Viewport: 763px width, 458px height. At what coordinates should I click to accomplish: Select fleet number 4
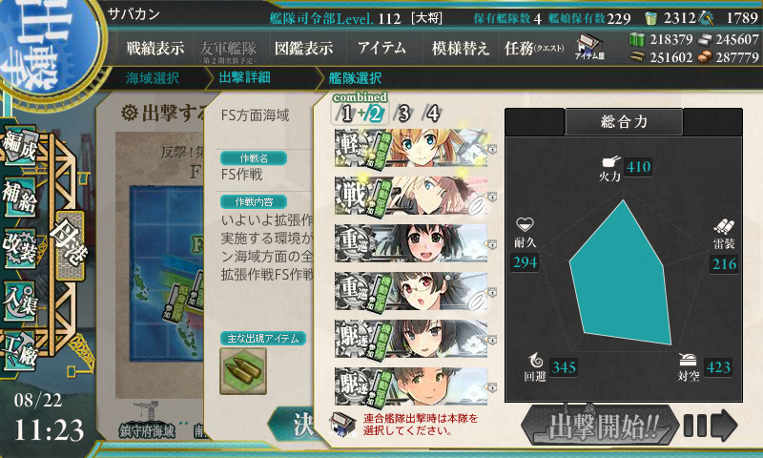pyautogui.click(x=433, y=114)
